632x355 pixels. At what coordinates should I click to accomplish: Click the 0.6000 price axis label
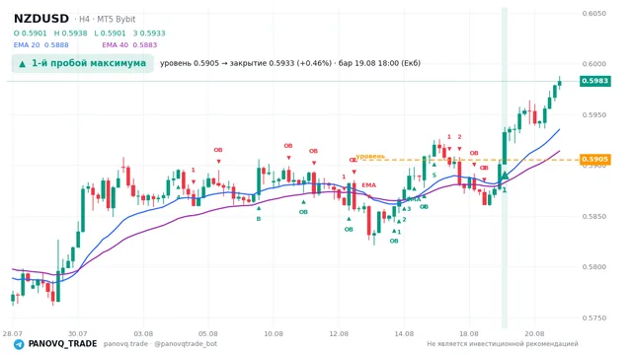pos(594,64)
